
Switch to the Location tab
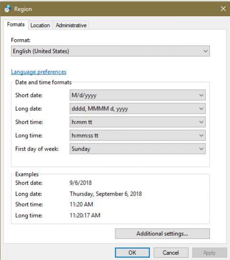pyautogui.click(x=40, y=25)
